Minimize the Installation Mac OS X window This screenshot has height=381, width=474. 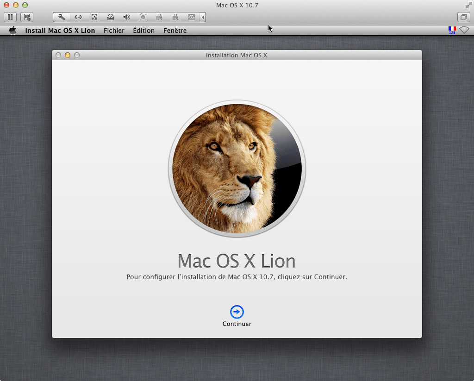coord(68,55)
